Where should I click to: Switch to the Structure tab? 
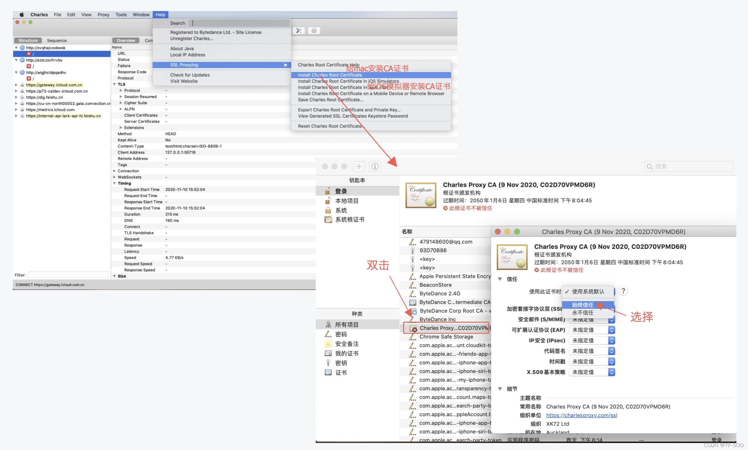coord(28,40)
